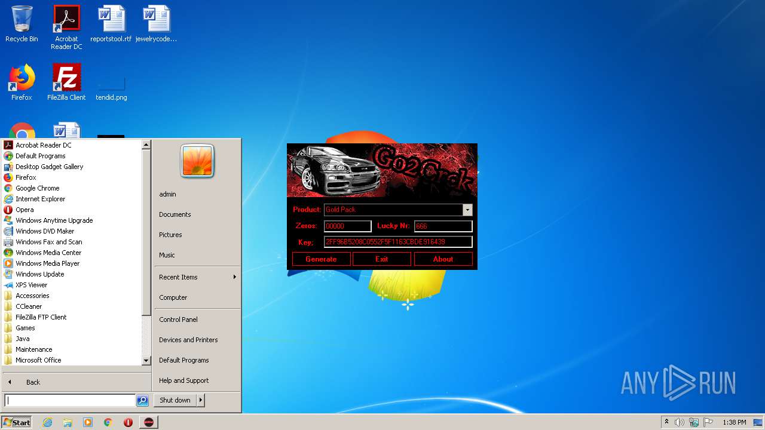Open Firefox desktop shortcut
This screenshot has width=765, height=430.
click(22, 82)
